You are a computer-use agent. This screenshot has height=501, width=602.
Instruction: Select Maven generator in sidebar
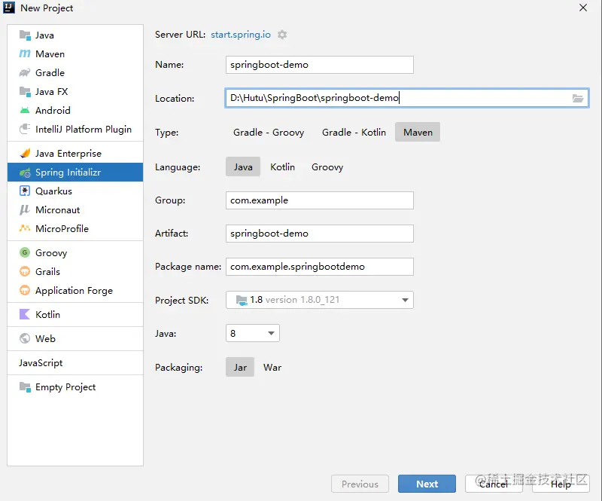[x=75, y=53]
